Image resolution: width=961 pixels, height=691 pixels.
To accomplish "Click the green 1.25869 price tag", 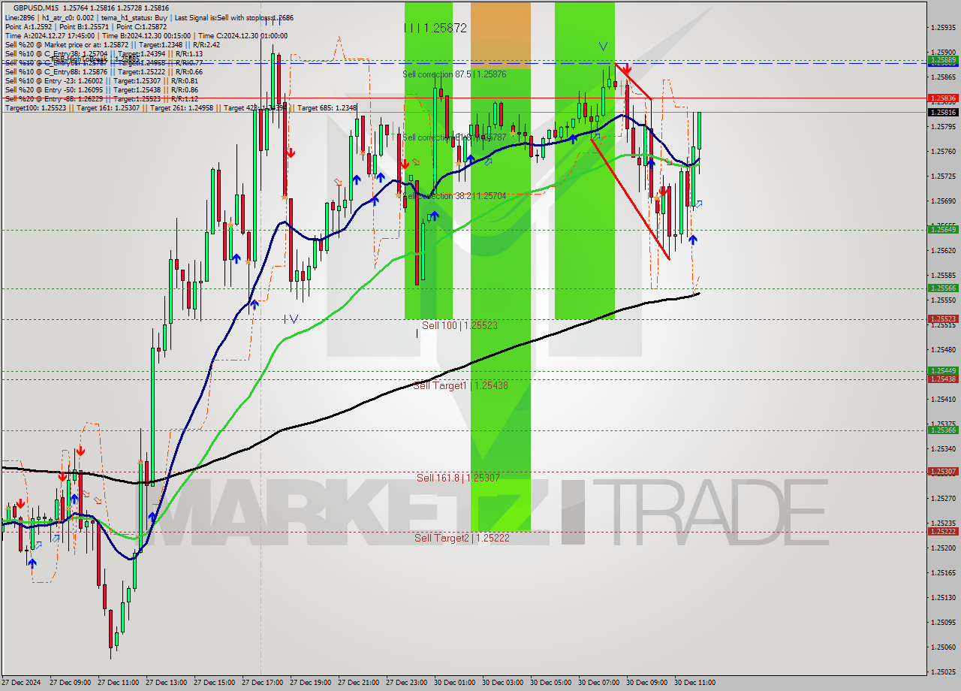I will 943,59.
